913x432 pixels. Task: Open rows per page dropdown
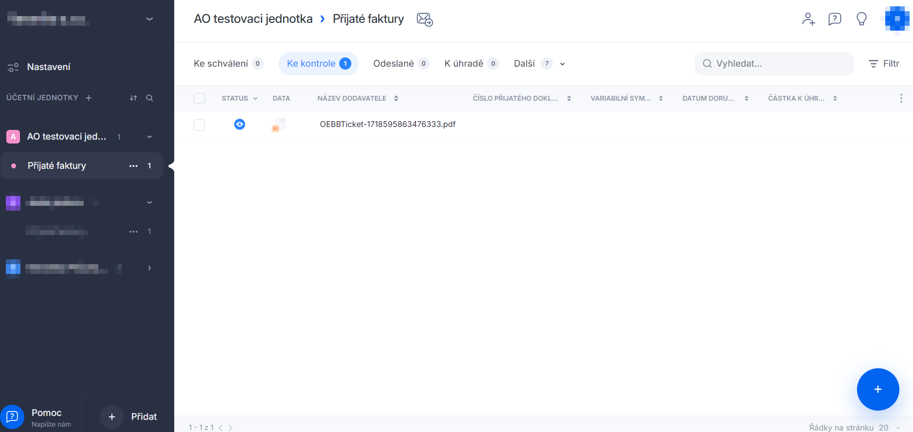tap(898, 427)
